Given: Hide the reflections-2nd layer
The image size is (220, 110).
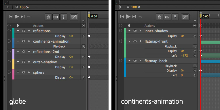Looking at the screenshot, I should pos(24,52).
